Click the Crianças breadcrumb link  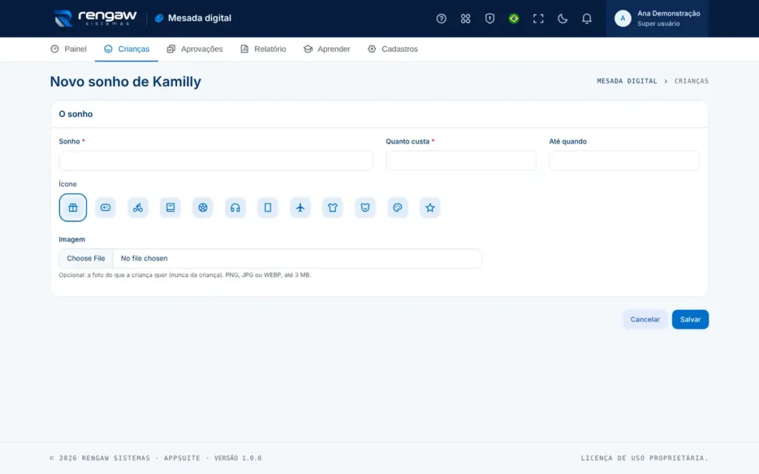[x=692, y=81]
